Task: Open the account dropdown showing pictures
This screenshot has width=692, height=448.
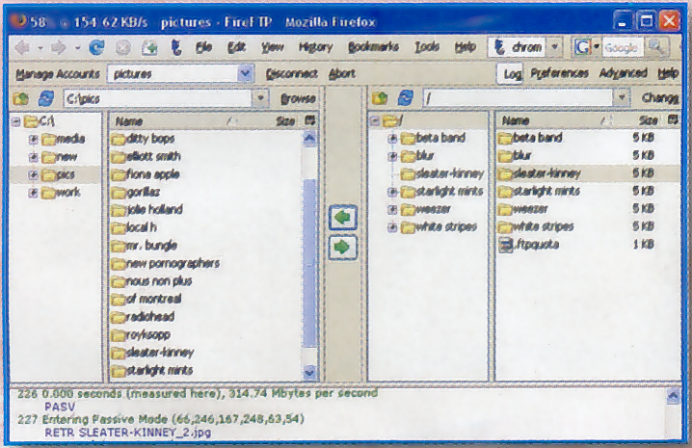Action: [x=245, y=73]
